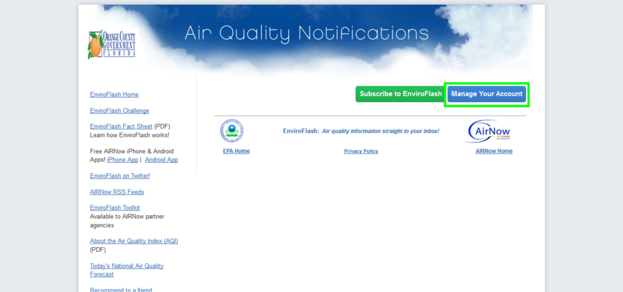This screenshot has width=623, height=292.
Task: Open EnviroFlash Fact Sheet PDF link
Action: pos(120,127)
